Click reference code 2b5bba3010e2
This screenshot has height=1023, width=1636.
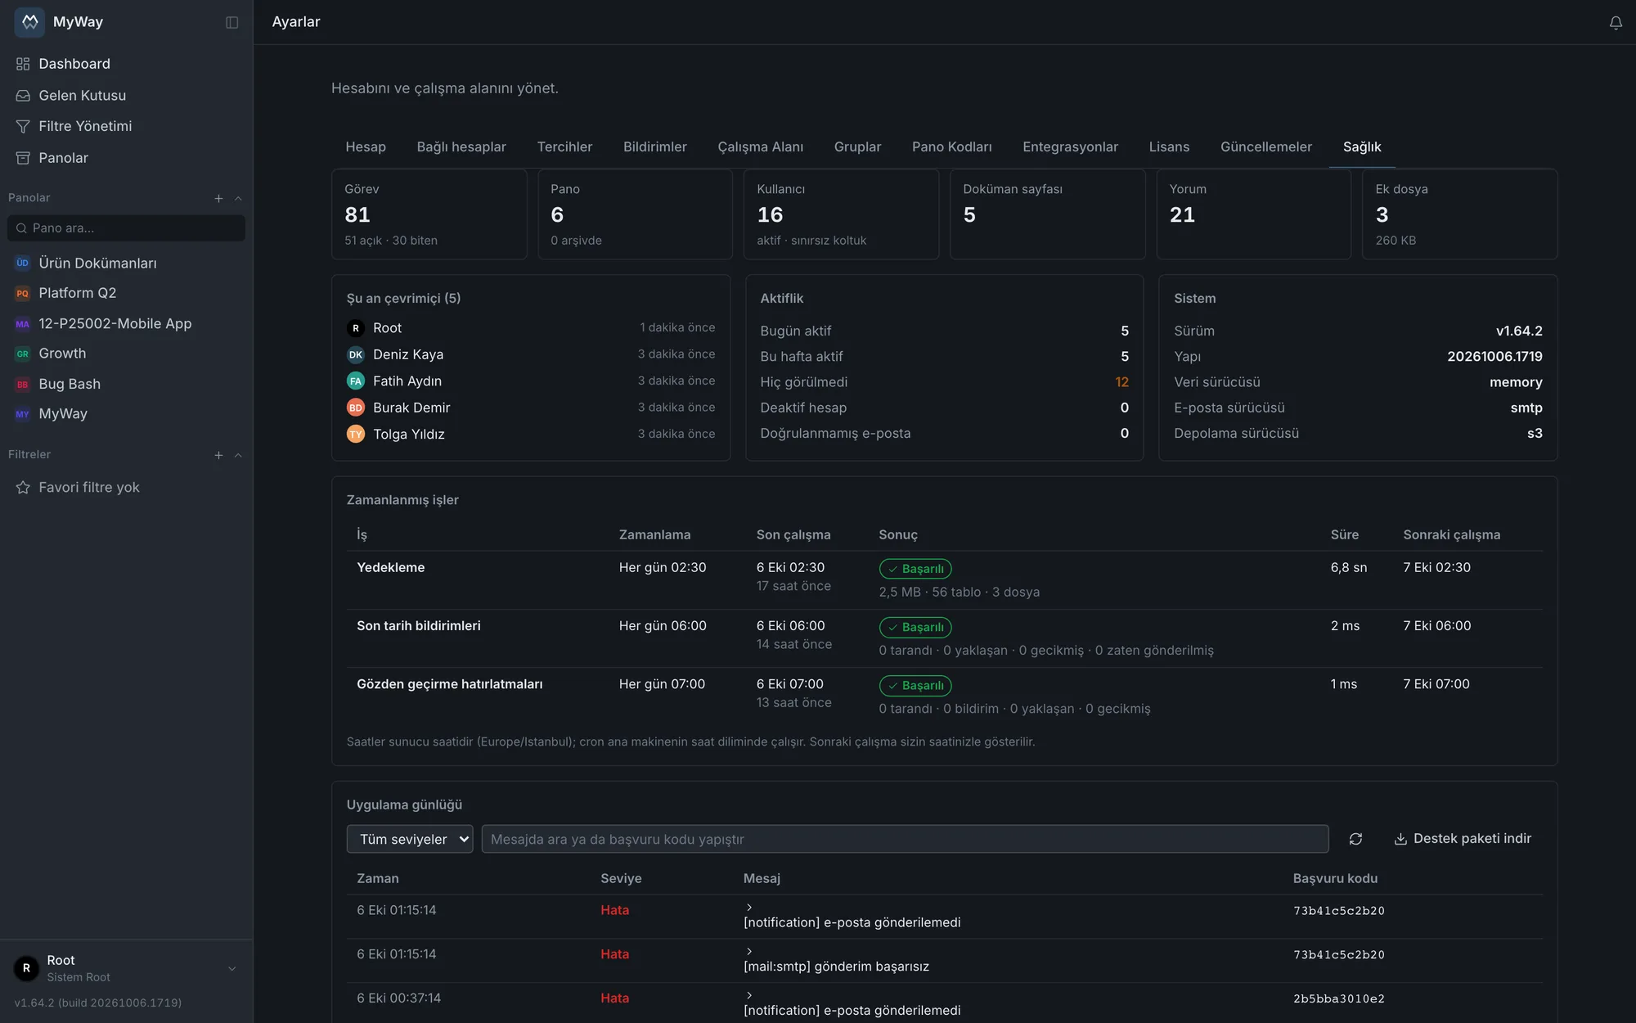pyautogui.click(x=1338, y=999)
